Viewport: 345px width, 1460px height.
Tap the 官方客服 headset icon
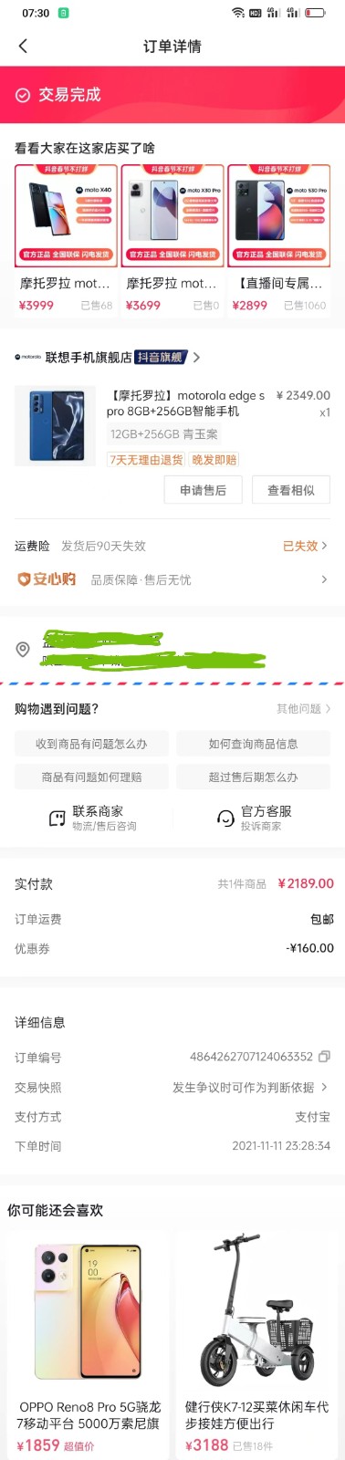point(225,818)
